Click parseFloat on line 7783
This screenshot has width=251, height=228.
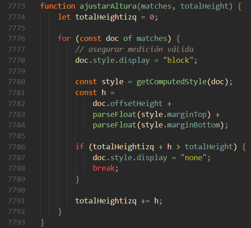click(x=115, y=115)
